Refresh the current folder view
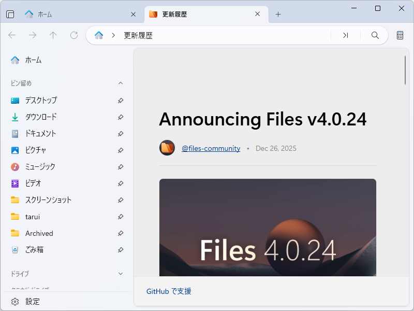This screenshot has height=311, width=414. click(73, 35)
